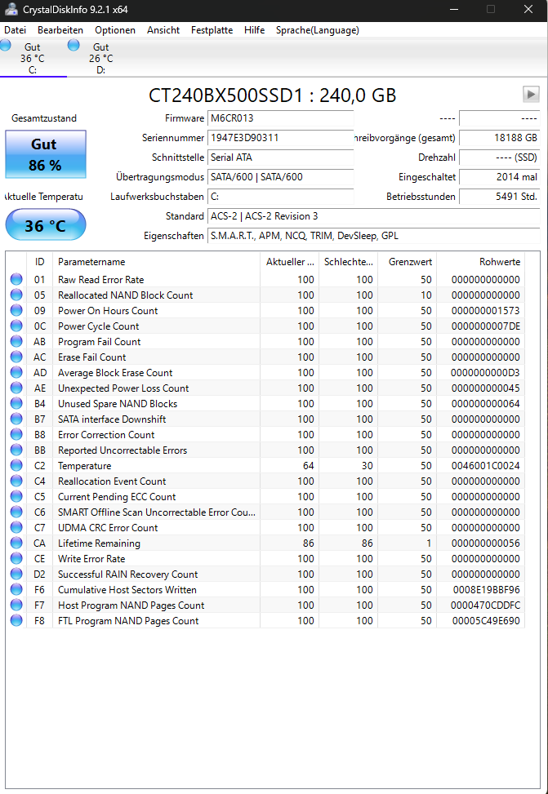Click status orb of Lifetime Remaining
The image size is (548, 794).
[16, 543]
